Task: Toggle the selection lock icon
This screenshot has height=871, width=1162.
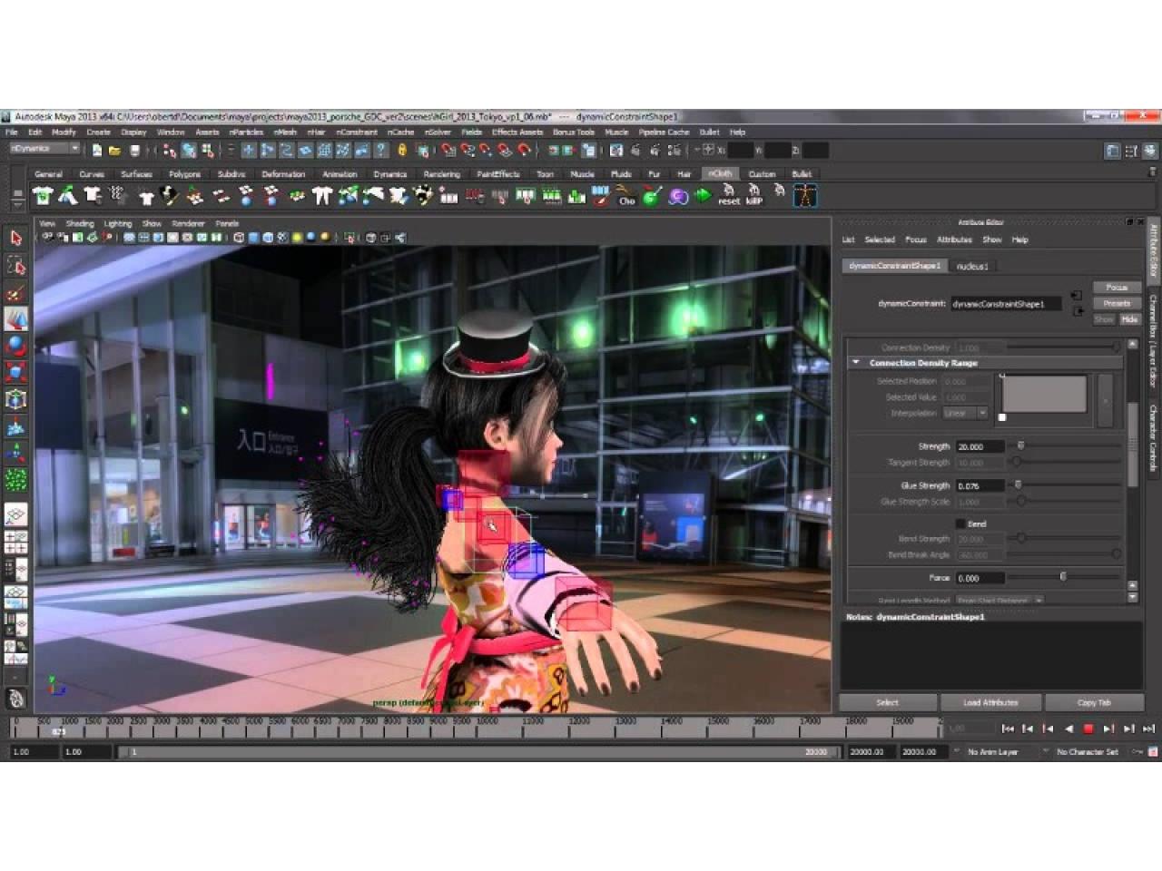Action: (402, 151)
